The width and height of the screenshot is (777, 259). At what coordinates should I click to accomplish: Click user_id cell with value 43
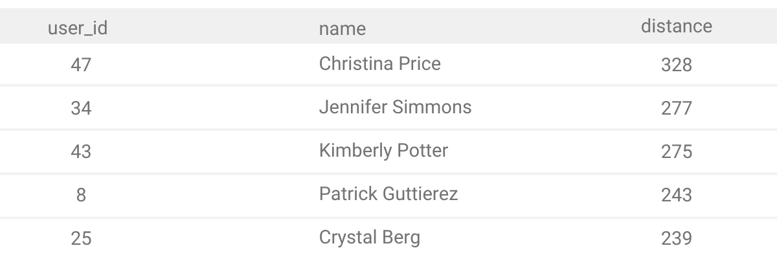[x=81, y=152]
